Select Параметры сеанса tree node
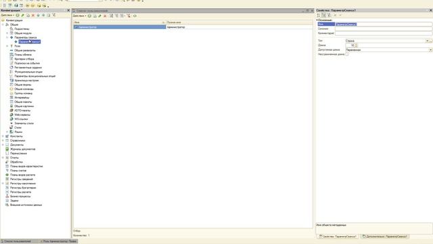 26,37
